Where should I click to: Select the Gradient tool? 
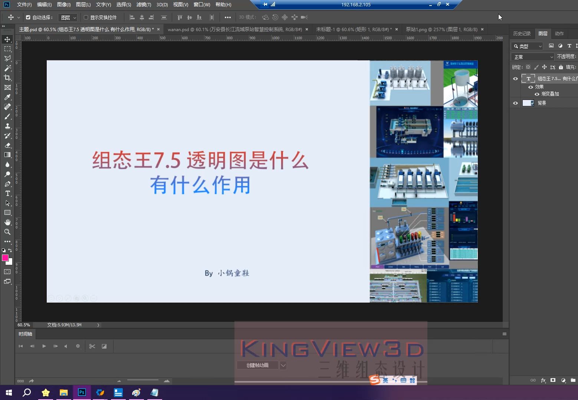point(7,155)
